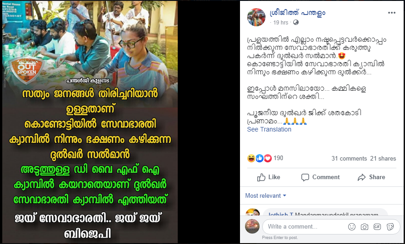The width and height of the screenshot is (405, 244).
Task: Click the blue thumbs-up reaction icon
Action: (x=260, y=158)
